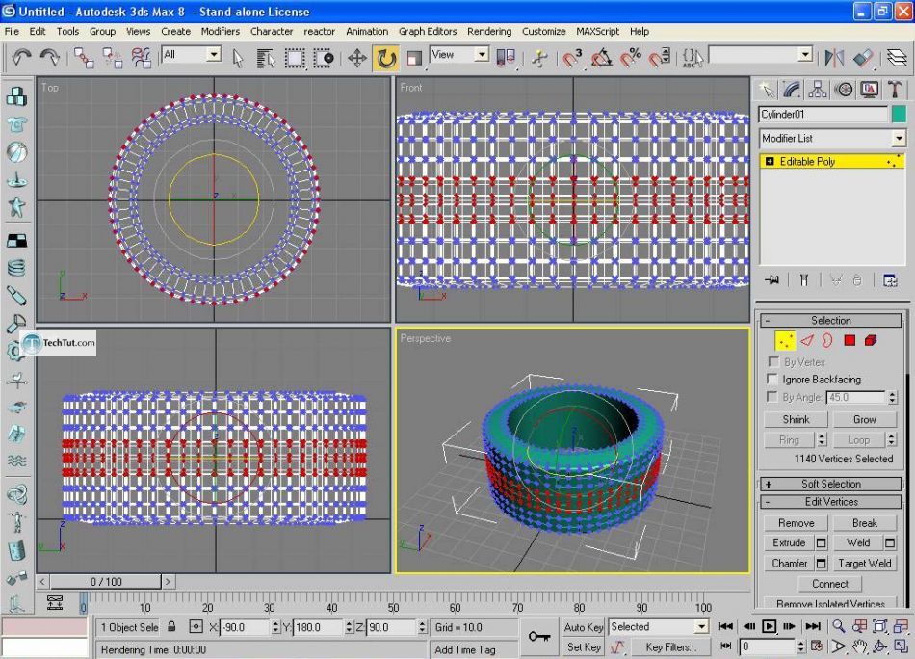This screenshot has width=915, height=659.
Task: Click Configure Modifier Sets icon
Action: click(x=890, y=280)
